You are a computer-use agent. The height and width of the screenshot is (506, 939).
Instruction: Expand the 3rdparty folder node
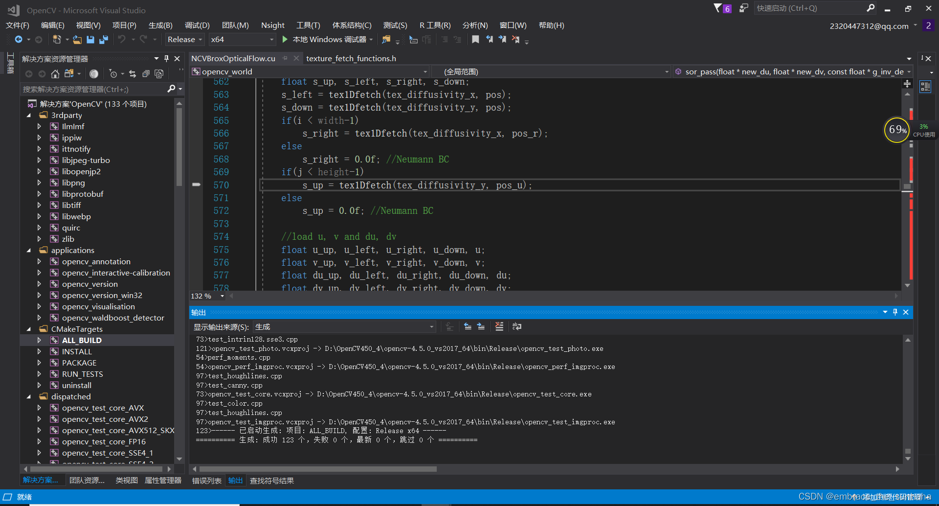pyautogui.click(x=29, y=115)
